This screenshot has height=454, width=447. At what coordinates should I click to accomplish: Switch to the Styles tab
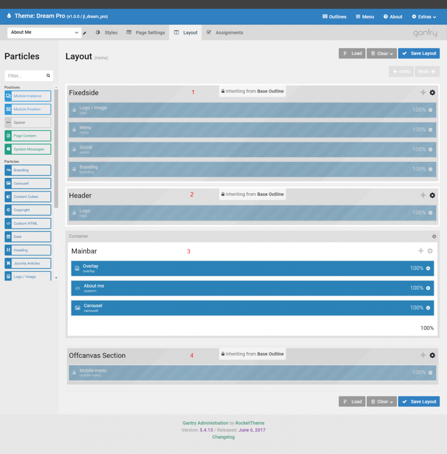click(x=111, y=32)
